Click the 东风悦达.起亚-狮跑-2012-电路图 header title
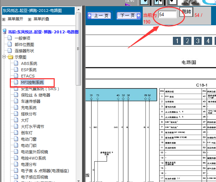 tap(32, 11)
